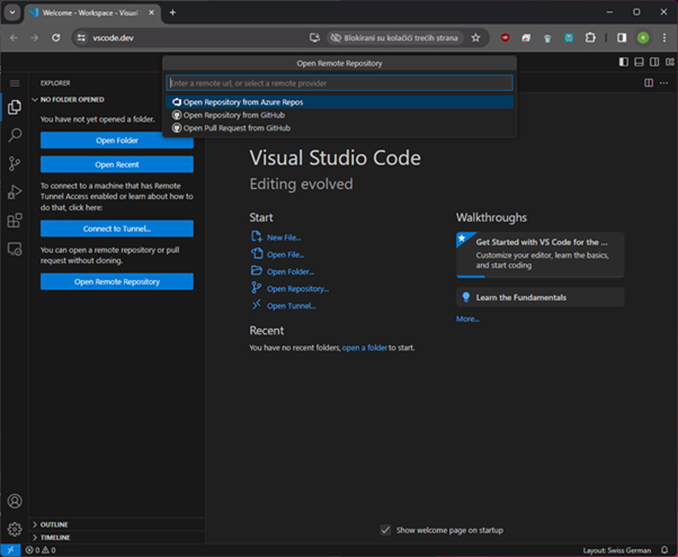Image resolution: width=678 pixels, height=557 pixels.
Task: Change keyboard layout Swiss German in status bar
Action: click(617, 550)
